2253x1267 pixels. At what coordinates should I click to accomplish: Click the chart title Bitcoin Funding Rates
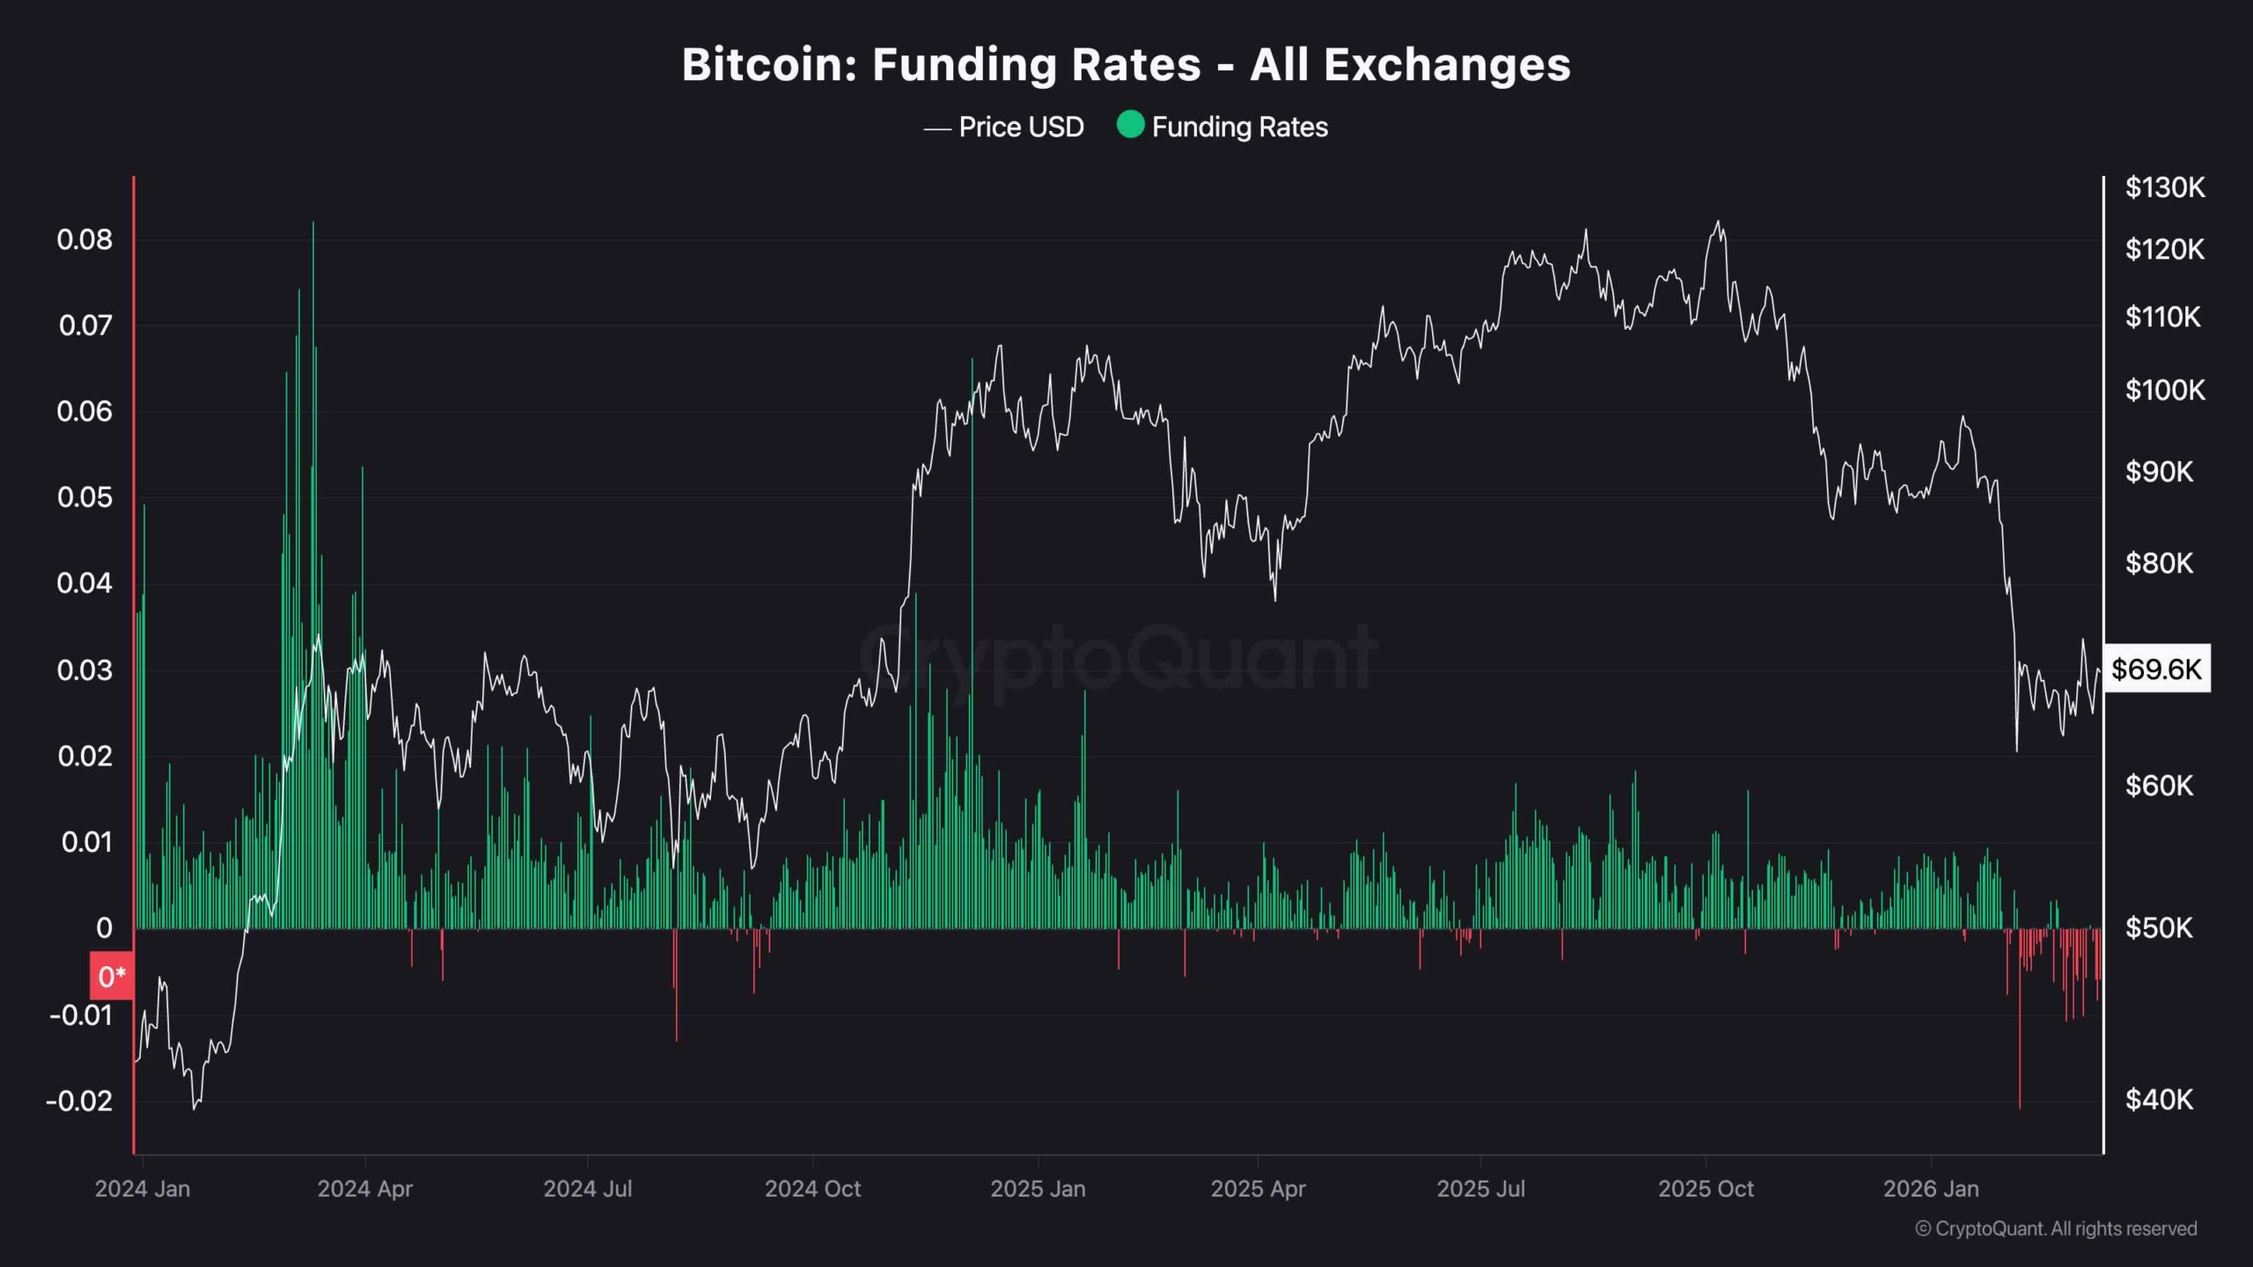(x=1126, y=64)
